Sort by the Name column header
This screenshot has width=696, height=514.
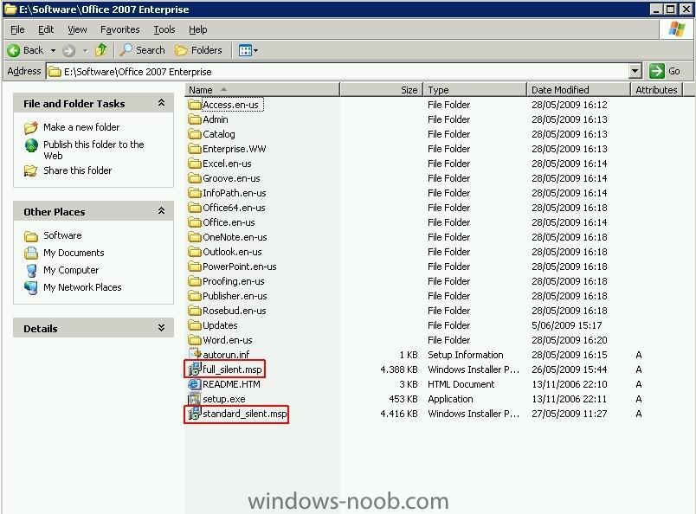262,90
